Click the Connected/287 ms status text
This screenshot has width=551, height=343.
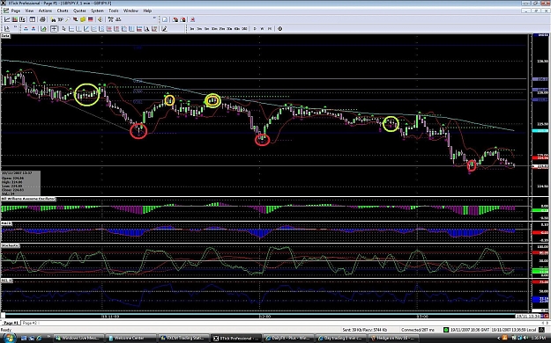click(x=418, y=330)
